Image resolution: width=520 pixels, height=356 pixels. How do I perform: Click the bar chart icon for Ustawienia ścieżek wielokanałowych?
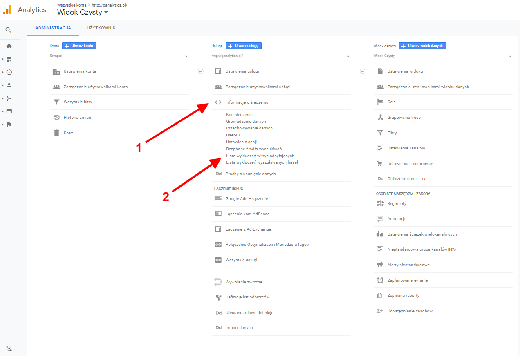click(x=380, y=234)
